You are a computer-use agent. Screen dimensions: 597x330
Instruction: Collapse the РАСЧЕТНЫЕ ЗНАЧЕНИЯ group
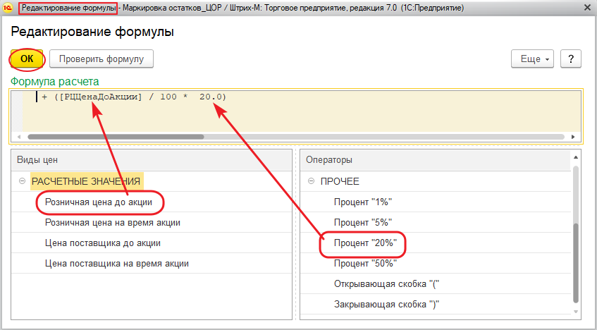23,181
